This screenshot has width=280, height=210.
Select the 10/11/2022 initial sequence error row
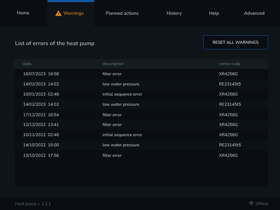pyautogui.click(x=141, y=135)
